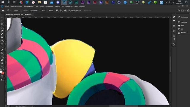Open the Справка menu
The image size is (190, 107).
click(82, 7)
